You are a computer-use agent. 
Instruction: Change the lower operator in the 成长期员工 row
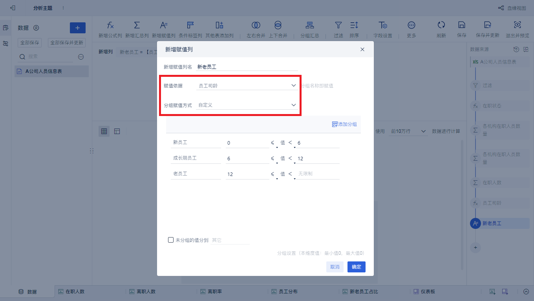(x=274, y=159)
